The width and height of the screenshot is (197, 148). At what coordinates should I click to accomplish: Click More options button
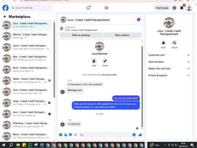122,35
